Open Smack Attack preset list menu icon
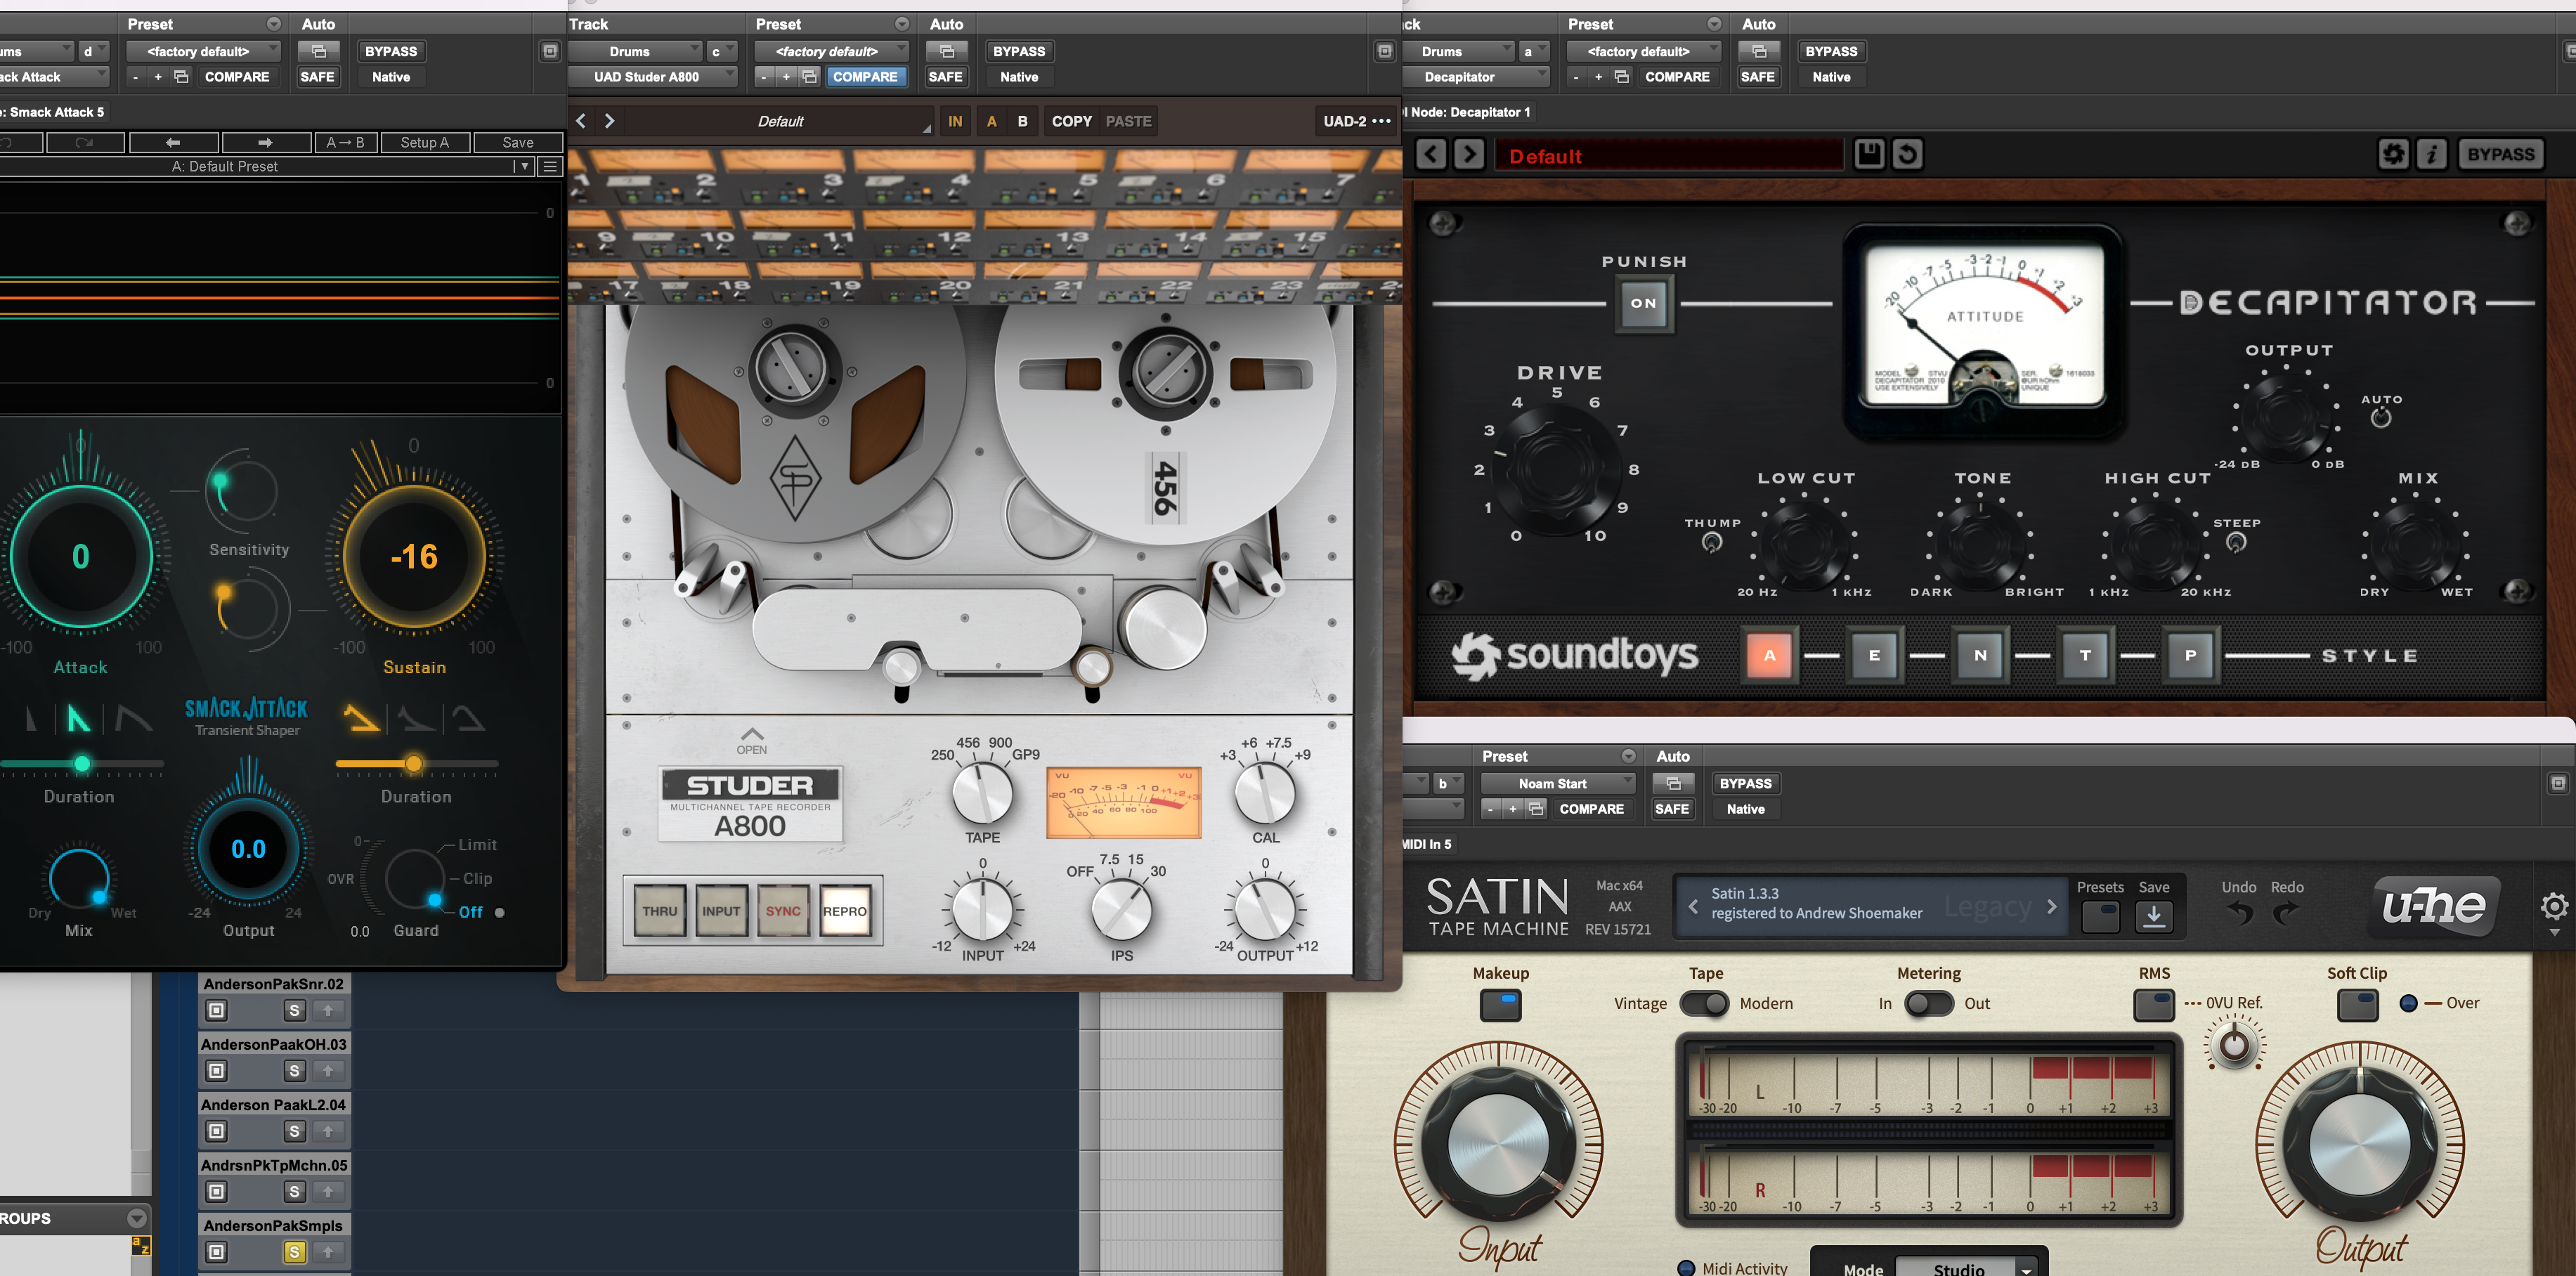Screen dimensions: 2576x1276 (550, 166)
